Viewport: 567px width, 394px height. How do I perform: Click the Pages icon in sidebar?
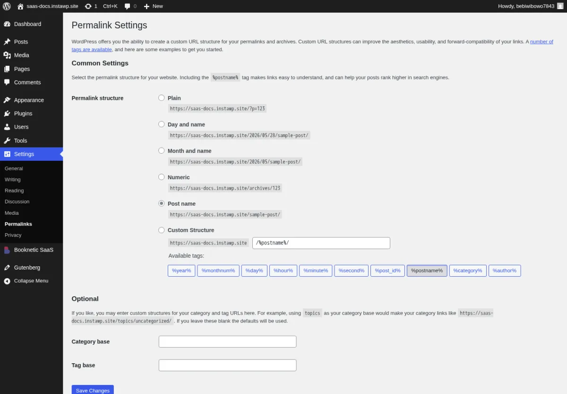click(7, 69)
